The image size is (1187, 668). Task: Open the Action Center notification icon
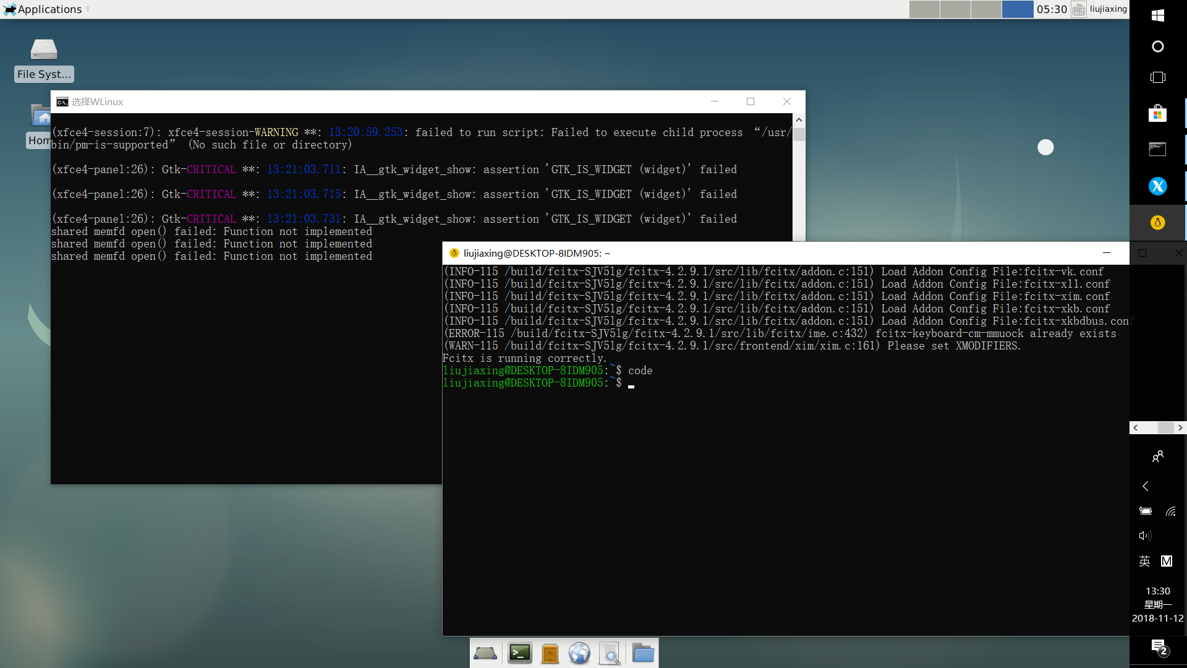1157,646
